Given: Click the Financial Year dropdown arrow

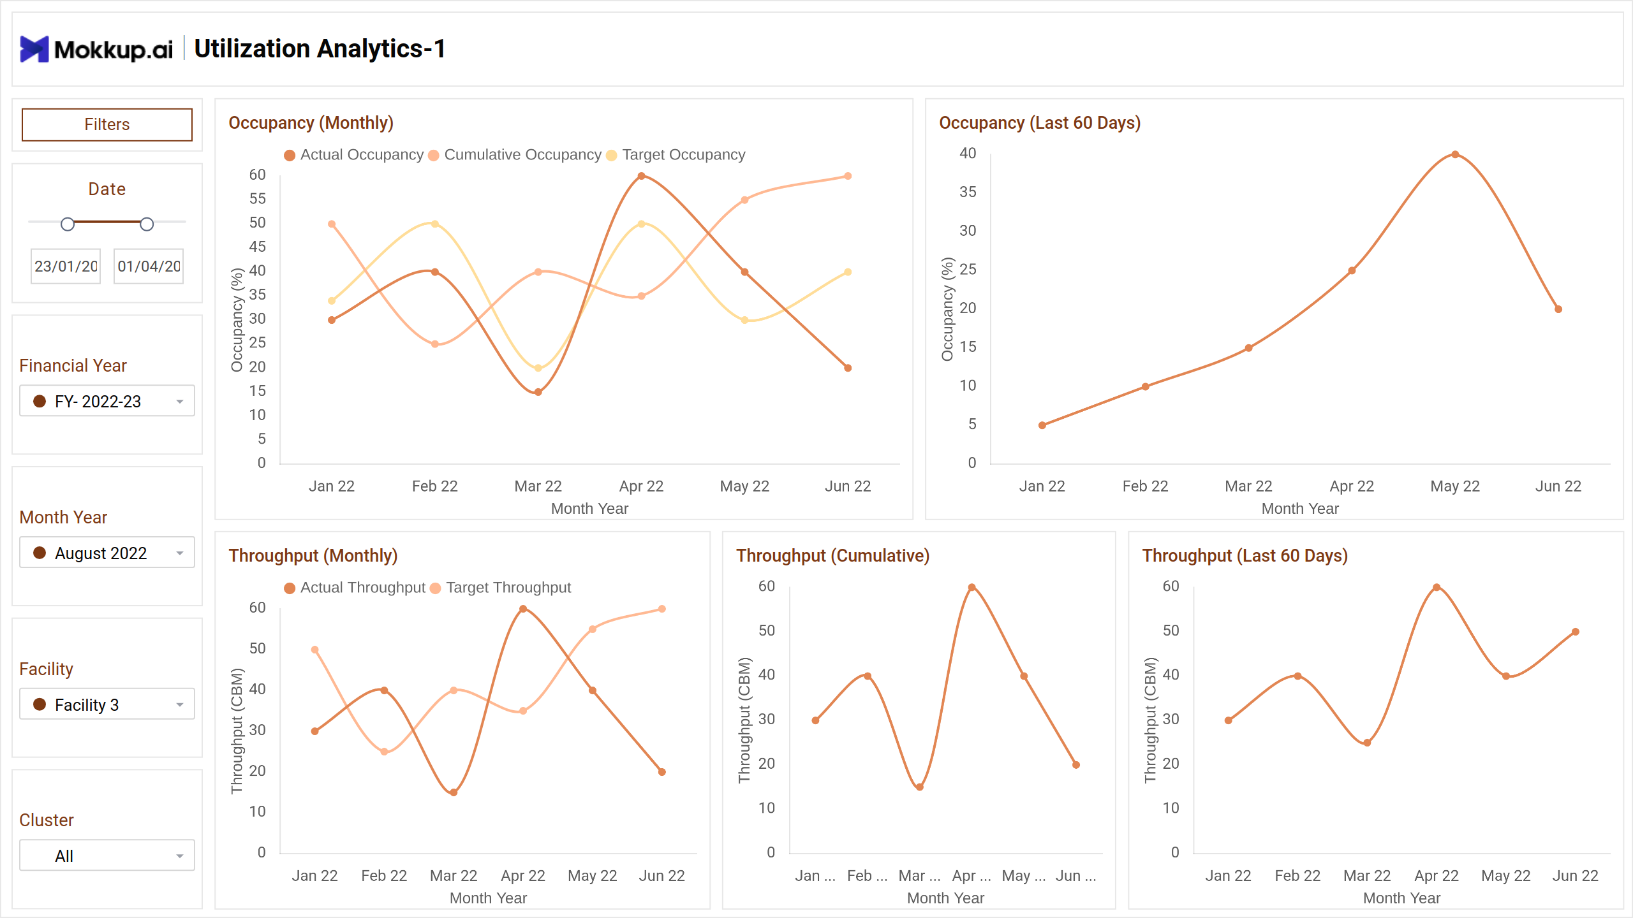Looking at the screenshot, I should pos(180,402).
